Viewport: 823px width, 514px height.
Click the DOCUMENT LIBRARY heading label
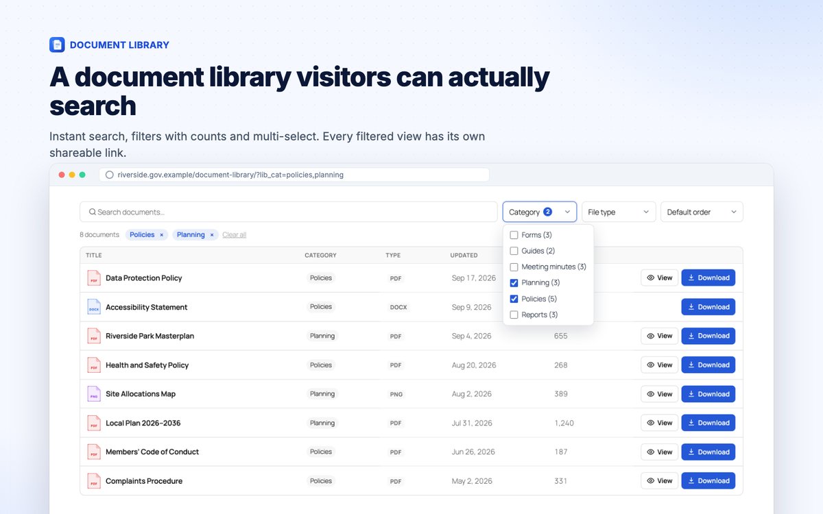point(119,45)
